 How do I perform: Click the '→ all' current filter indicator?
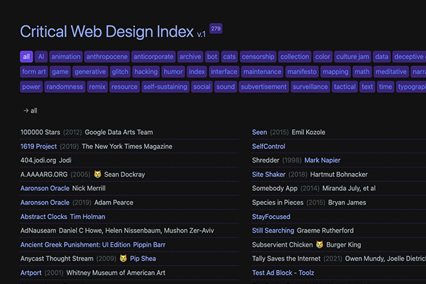(x=30, y=111)
